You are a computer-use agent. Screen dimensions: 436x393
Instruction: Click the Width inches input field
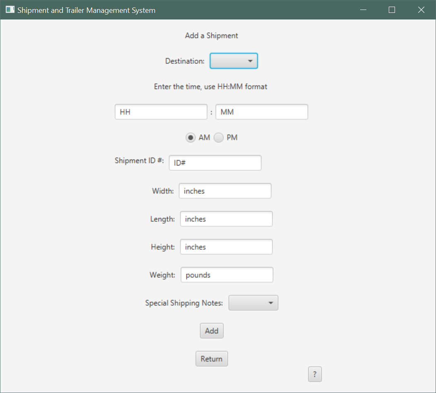pos(225,191)
